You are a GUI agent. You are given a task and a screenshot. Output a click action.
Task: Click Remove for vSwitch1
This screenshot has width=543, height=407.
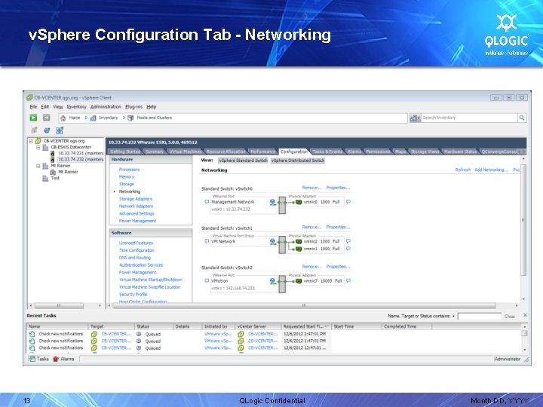(x=311, y=227)
